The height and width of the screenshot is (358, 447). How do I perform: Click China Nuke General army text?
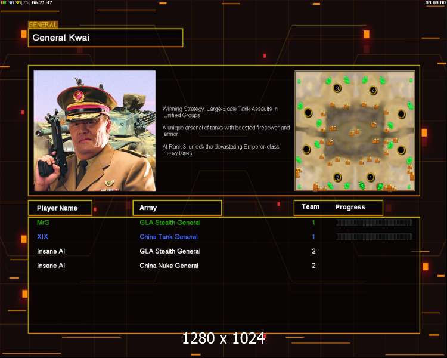tap(169, 266)
